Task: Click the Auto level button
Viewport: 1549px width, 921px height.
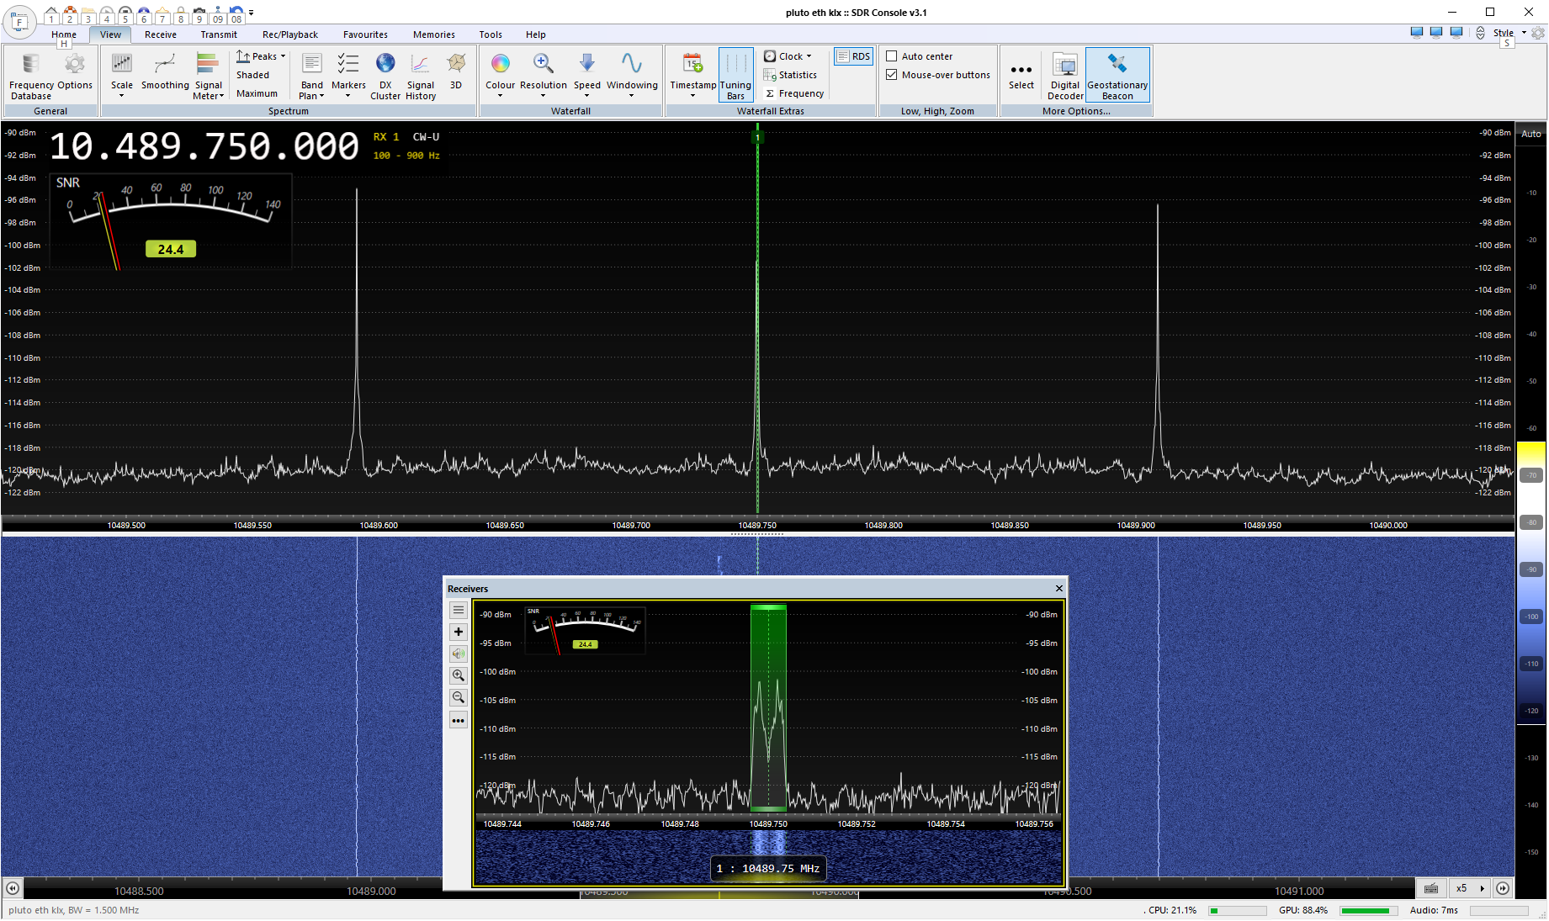Action: point(1530,134)
